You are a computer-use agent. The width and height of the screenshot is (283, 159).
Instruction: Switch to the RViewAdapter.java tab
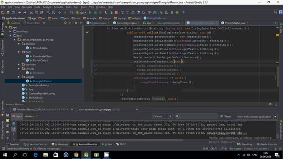(235, 23)
